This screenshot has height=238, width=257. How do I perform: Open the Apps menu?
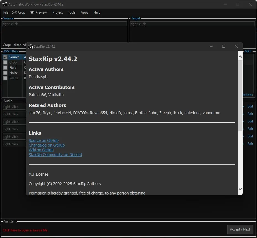click(84, 12)
